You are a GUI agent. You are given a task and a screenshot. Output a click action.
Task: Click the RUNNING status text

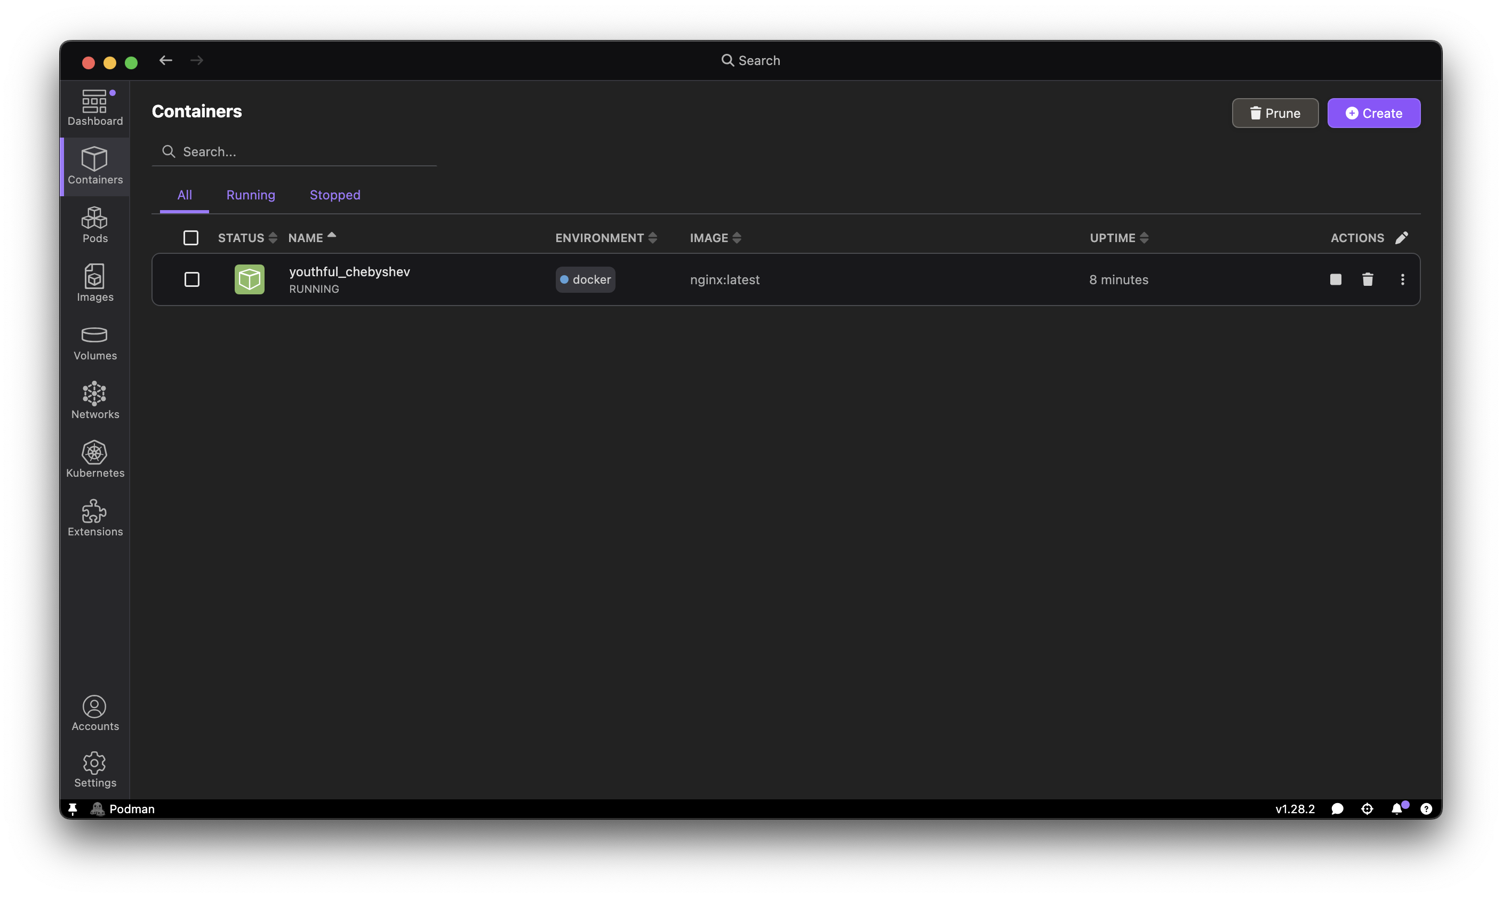(x=314, y=289)
